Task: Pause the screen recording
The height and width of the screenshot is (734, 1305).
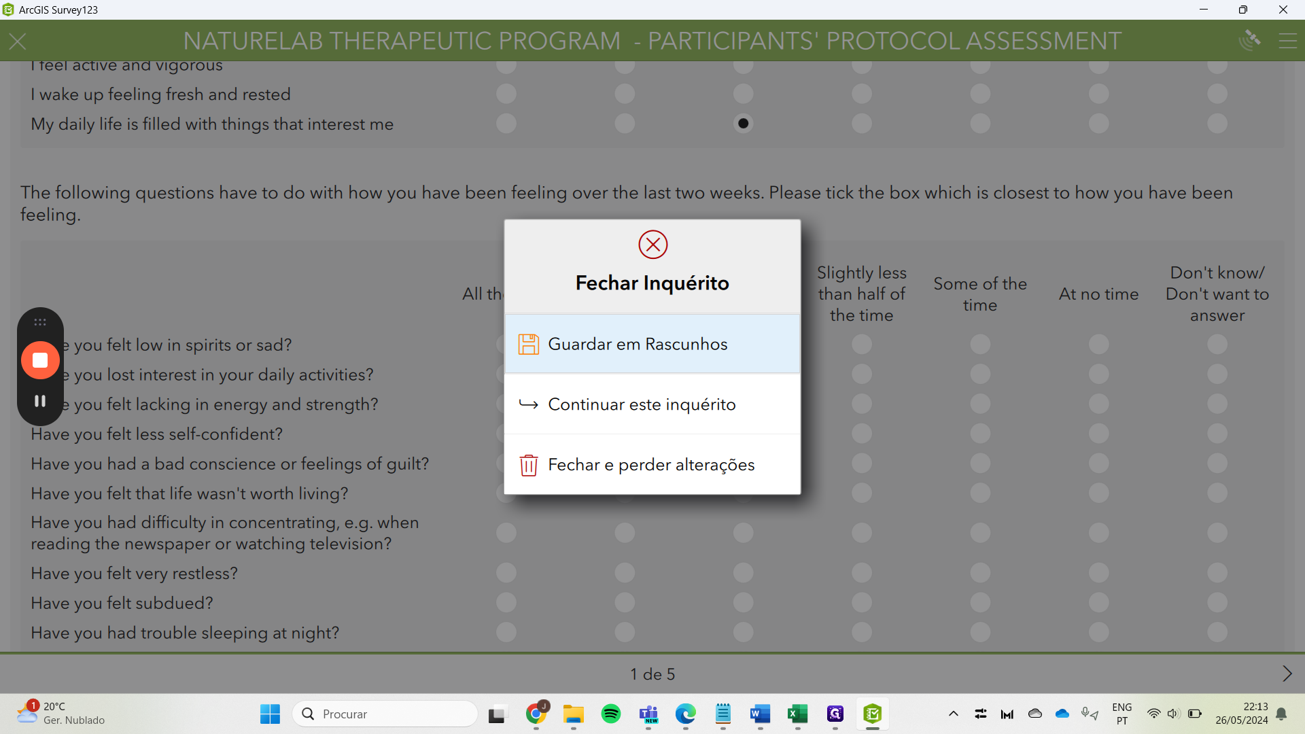Action: (40, 401)
